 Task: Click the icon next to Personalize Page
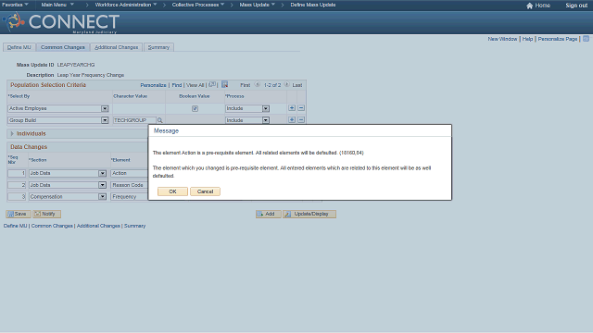point(586,39)
